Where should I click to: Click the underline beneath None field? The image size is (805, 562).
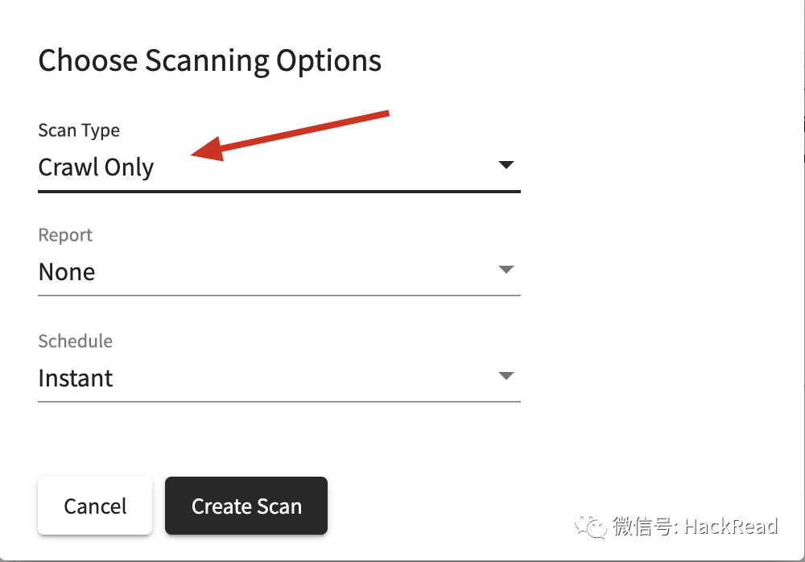(x=279, y=295)
